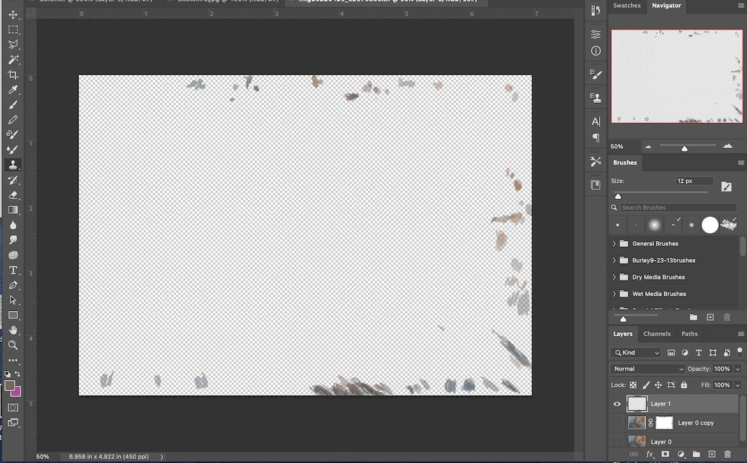Screen dimensions: 747x463
Task: Open the Edit Toolbar three-dots menu
Action: [13, 360]
